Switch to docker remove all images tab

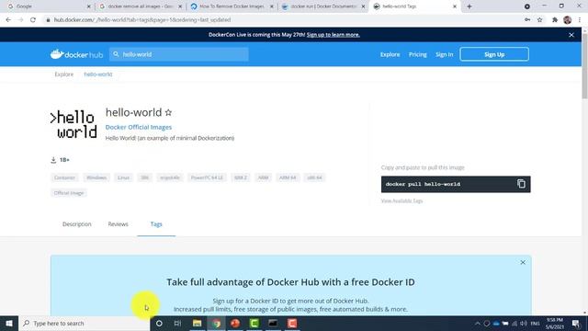pyautogui.click(x=141, y=6)
